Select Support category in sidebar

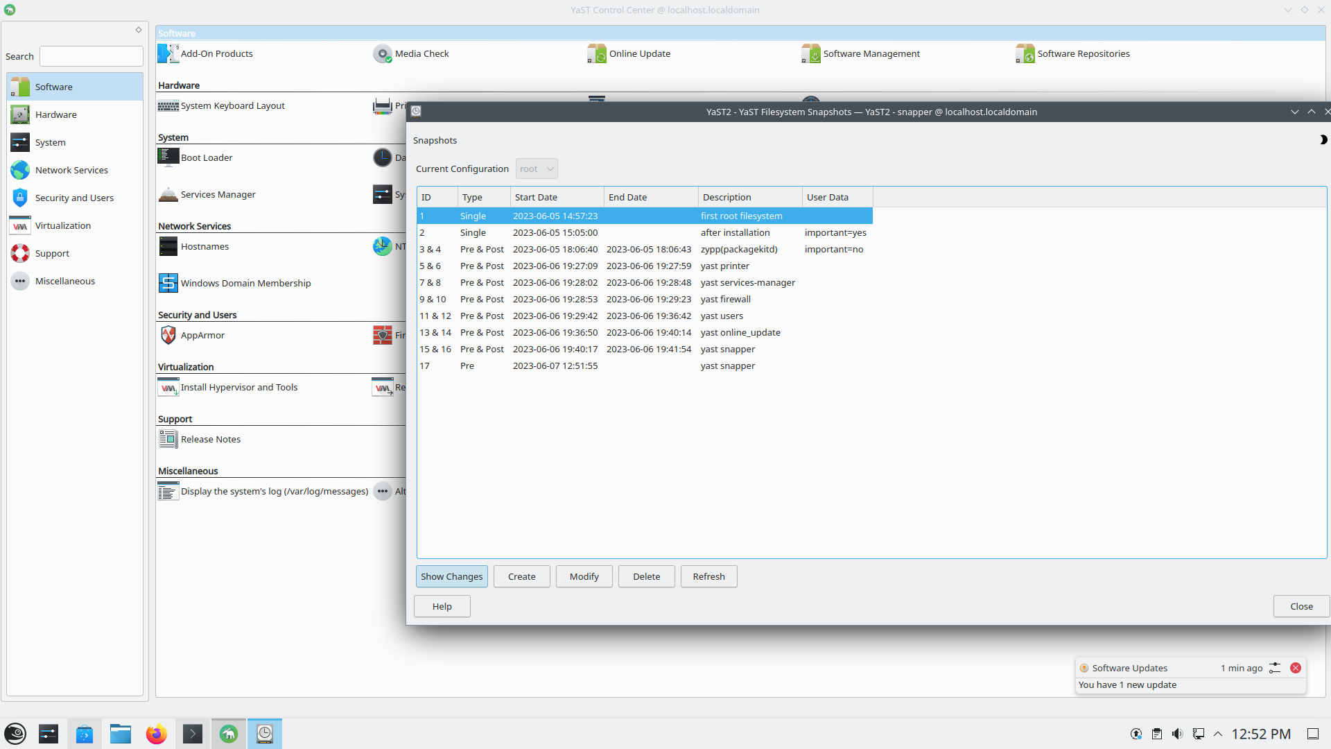(75, 253)
